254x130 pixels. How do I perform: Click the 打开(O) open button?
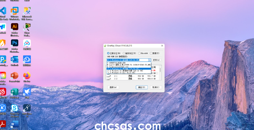[x=156, y=60]
